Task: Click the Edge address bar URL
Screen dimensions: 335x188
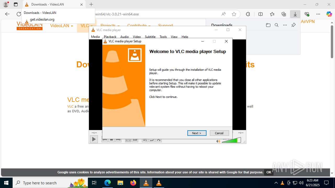Action: click(x=117, y=14)
